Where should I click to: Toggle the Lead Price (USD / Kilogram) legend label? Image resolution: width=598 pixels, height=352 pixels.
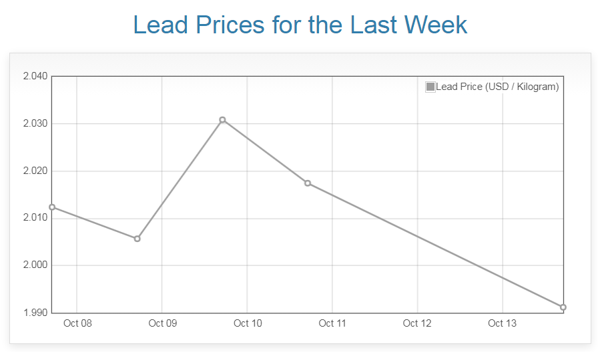(497, 87)
